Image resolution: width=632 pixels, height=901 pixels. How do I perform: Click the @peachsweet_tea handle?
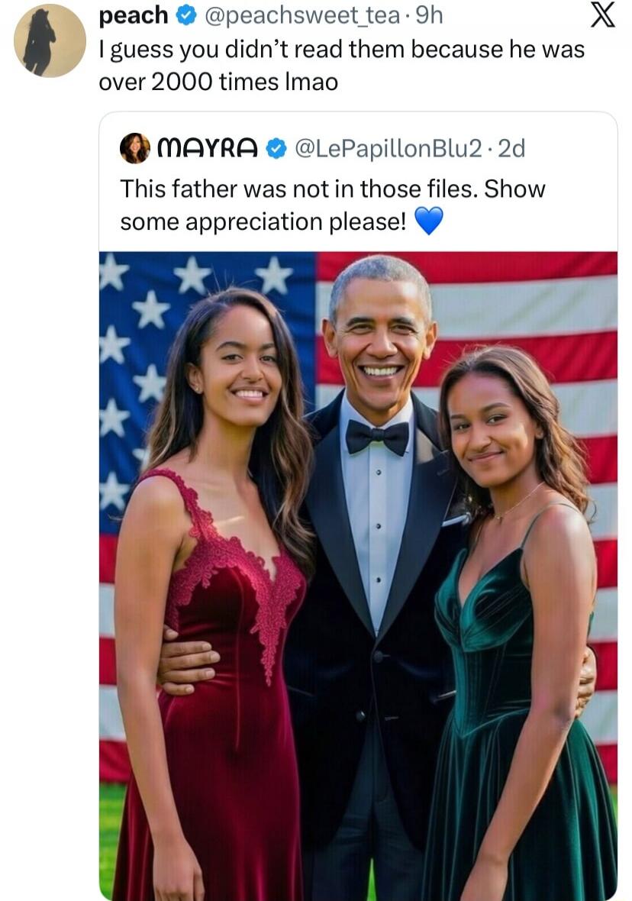(301, 15)
